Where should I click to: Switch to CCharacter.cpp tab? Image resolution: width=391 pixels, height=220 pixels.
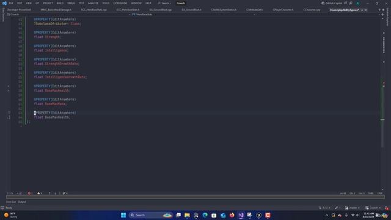(312, 10)
